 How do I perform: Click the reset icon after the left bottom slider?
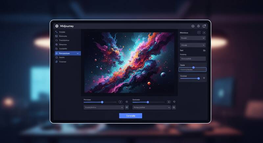[127, 102]
